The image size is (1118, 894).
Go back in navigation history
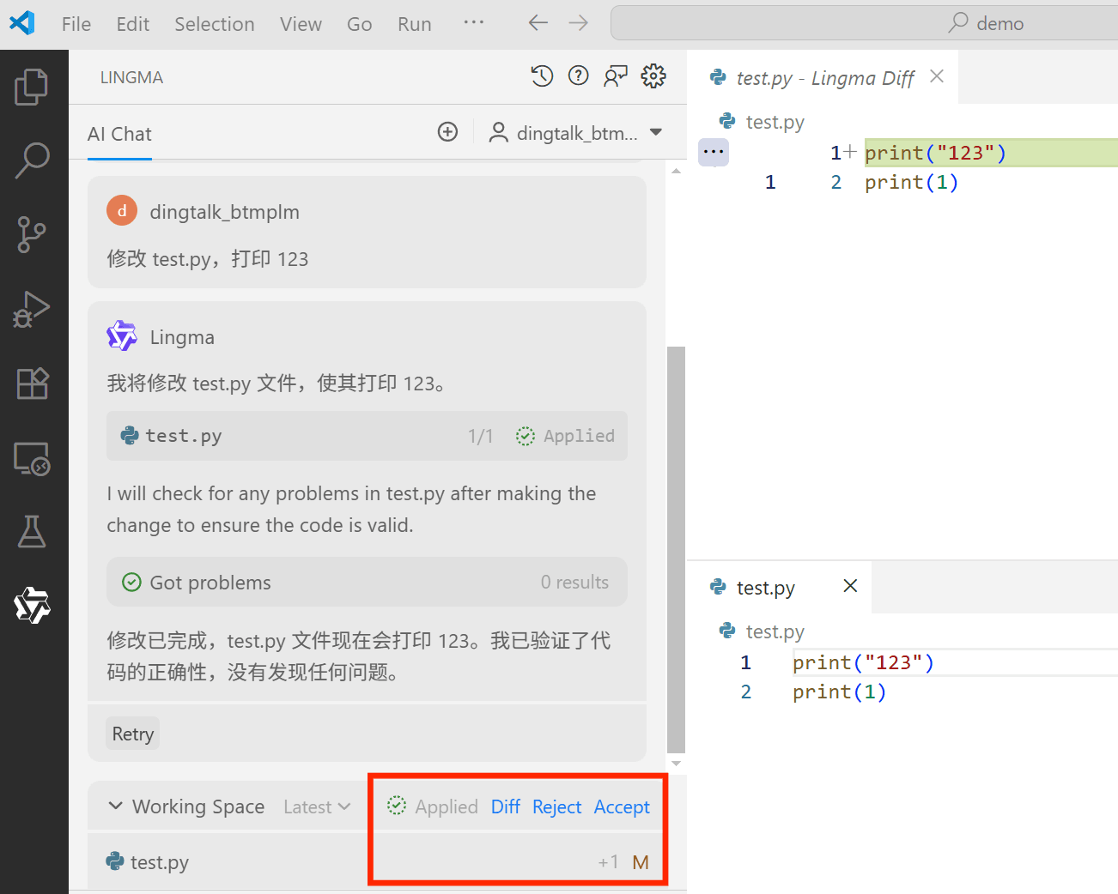coord(538,23)
